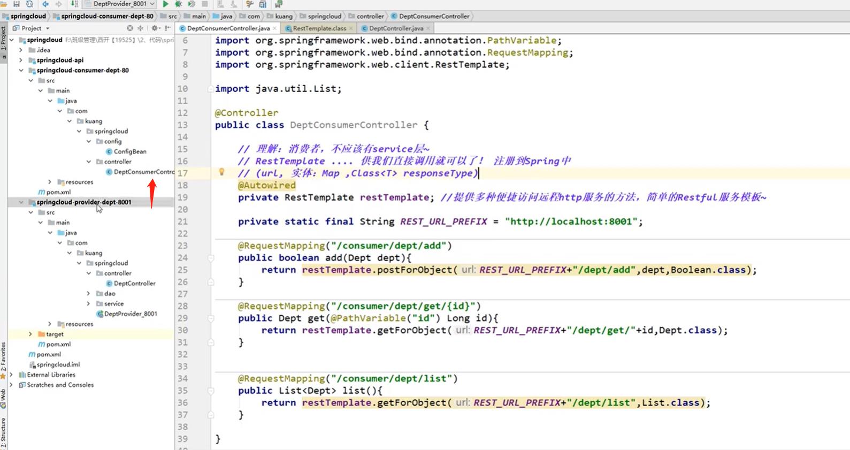
Task: Click the @Autowired annotation on line 18
Action: (x=266, y=185)
